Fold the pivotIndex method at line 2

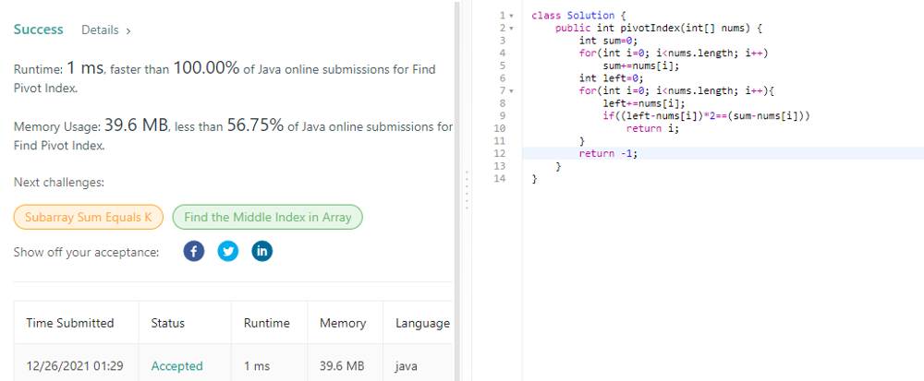[510, 29]
